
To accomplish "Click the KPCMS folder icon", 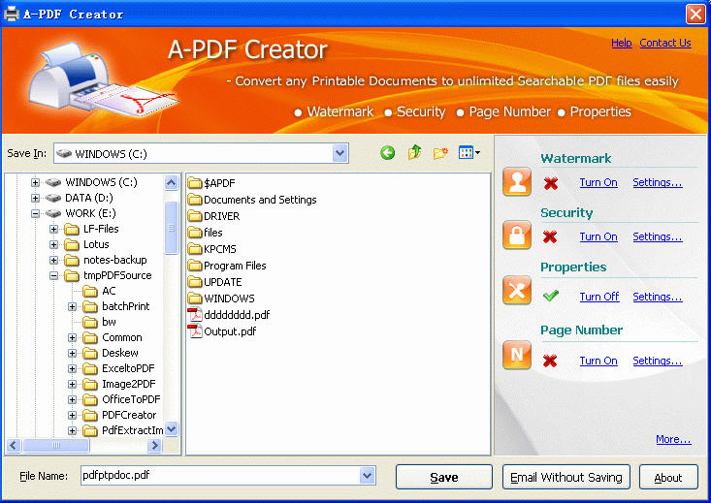I will (x=195, y=249).
